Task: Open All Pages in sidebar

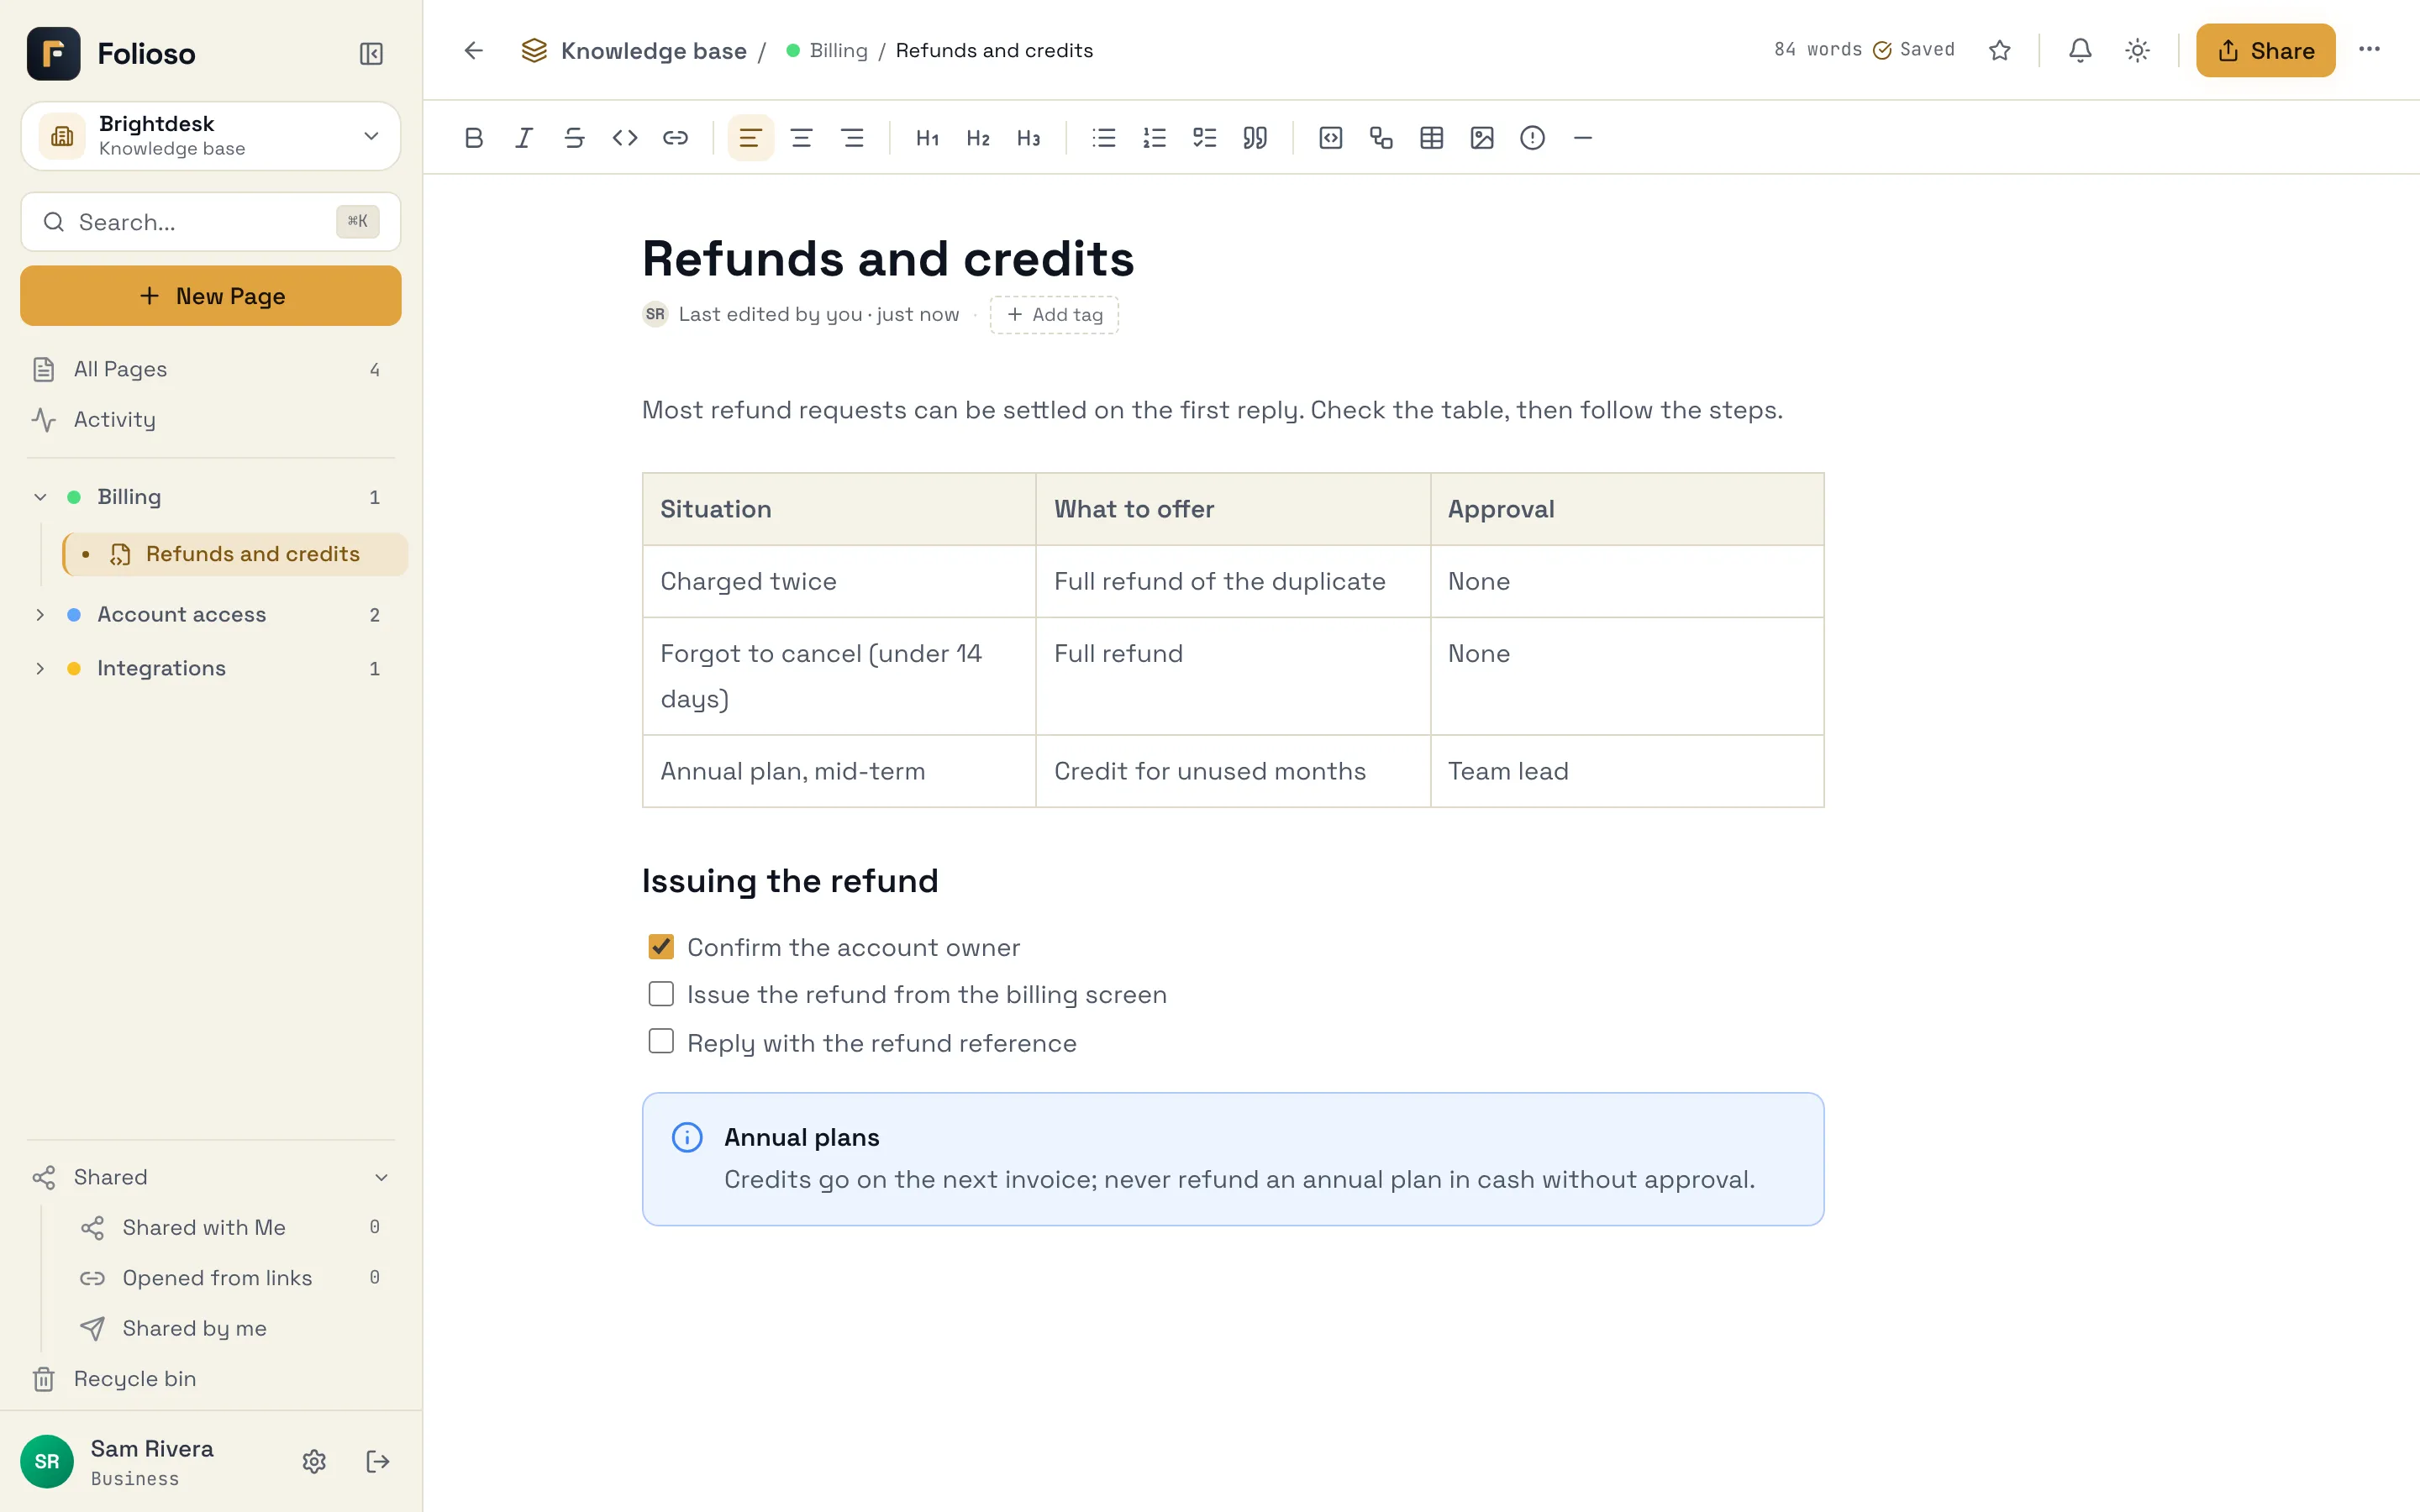Action: click(x=211, y=369)
